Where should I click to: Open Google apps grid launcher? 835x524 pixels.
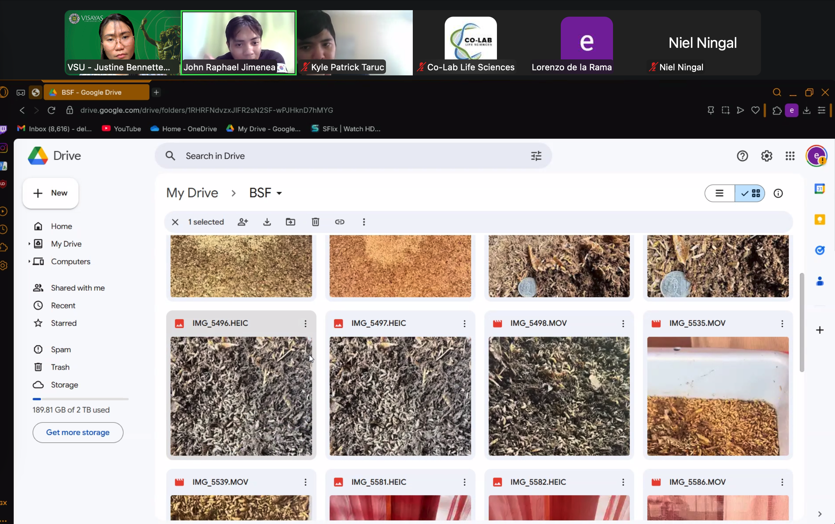790,156
